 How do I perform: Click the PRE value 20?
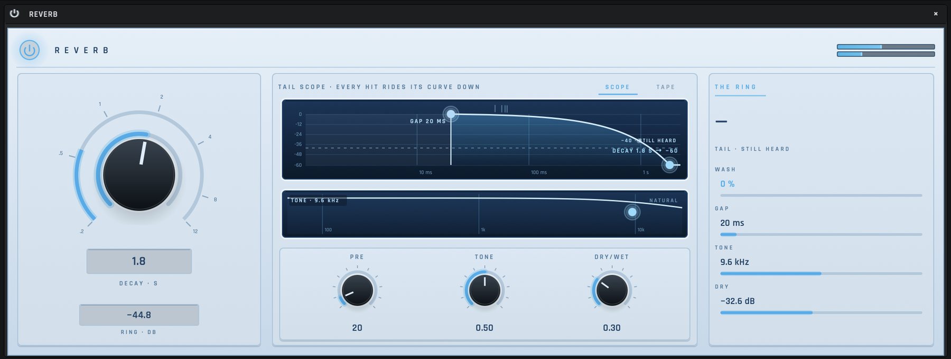357,328
